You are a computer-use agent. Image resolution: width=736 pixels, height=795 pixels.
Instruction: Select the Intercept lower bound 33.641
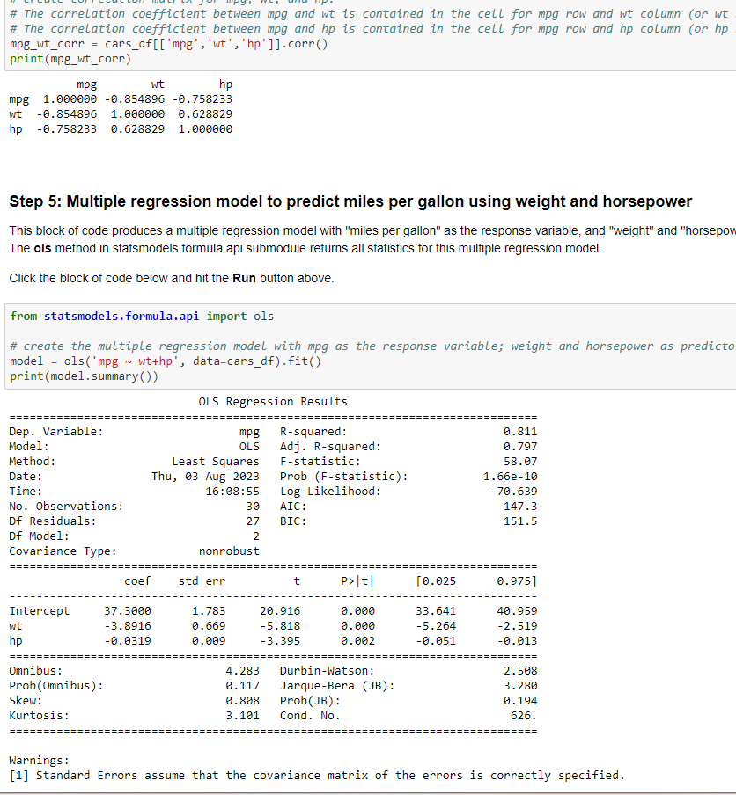pyautogui.click(x=436, y=611)
